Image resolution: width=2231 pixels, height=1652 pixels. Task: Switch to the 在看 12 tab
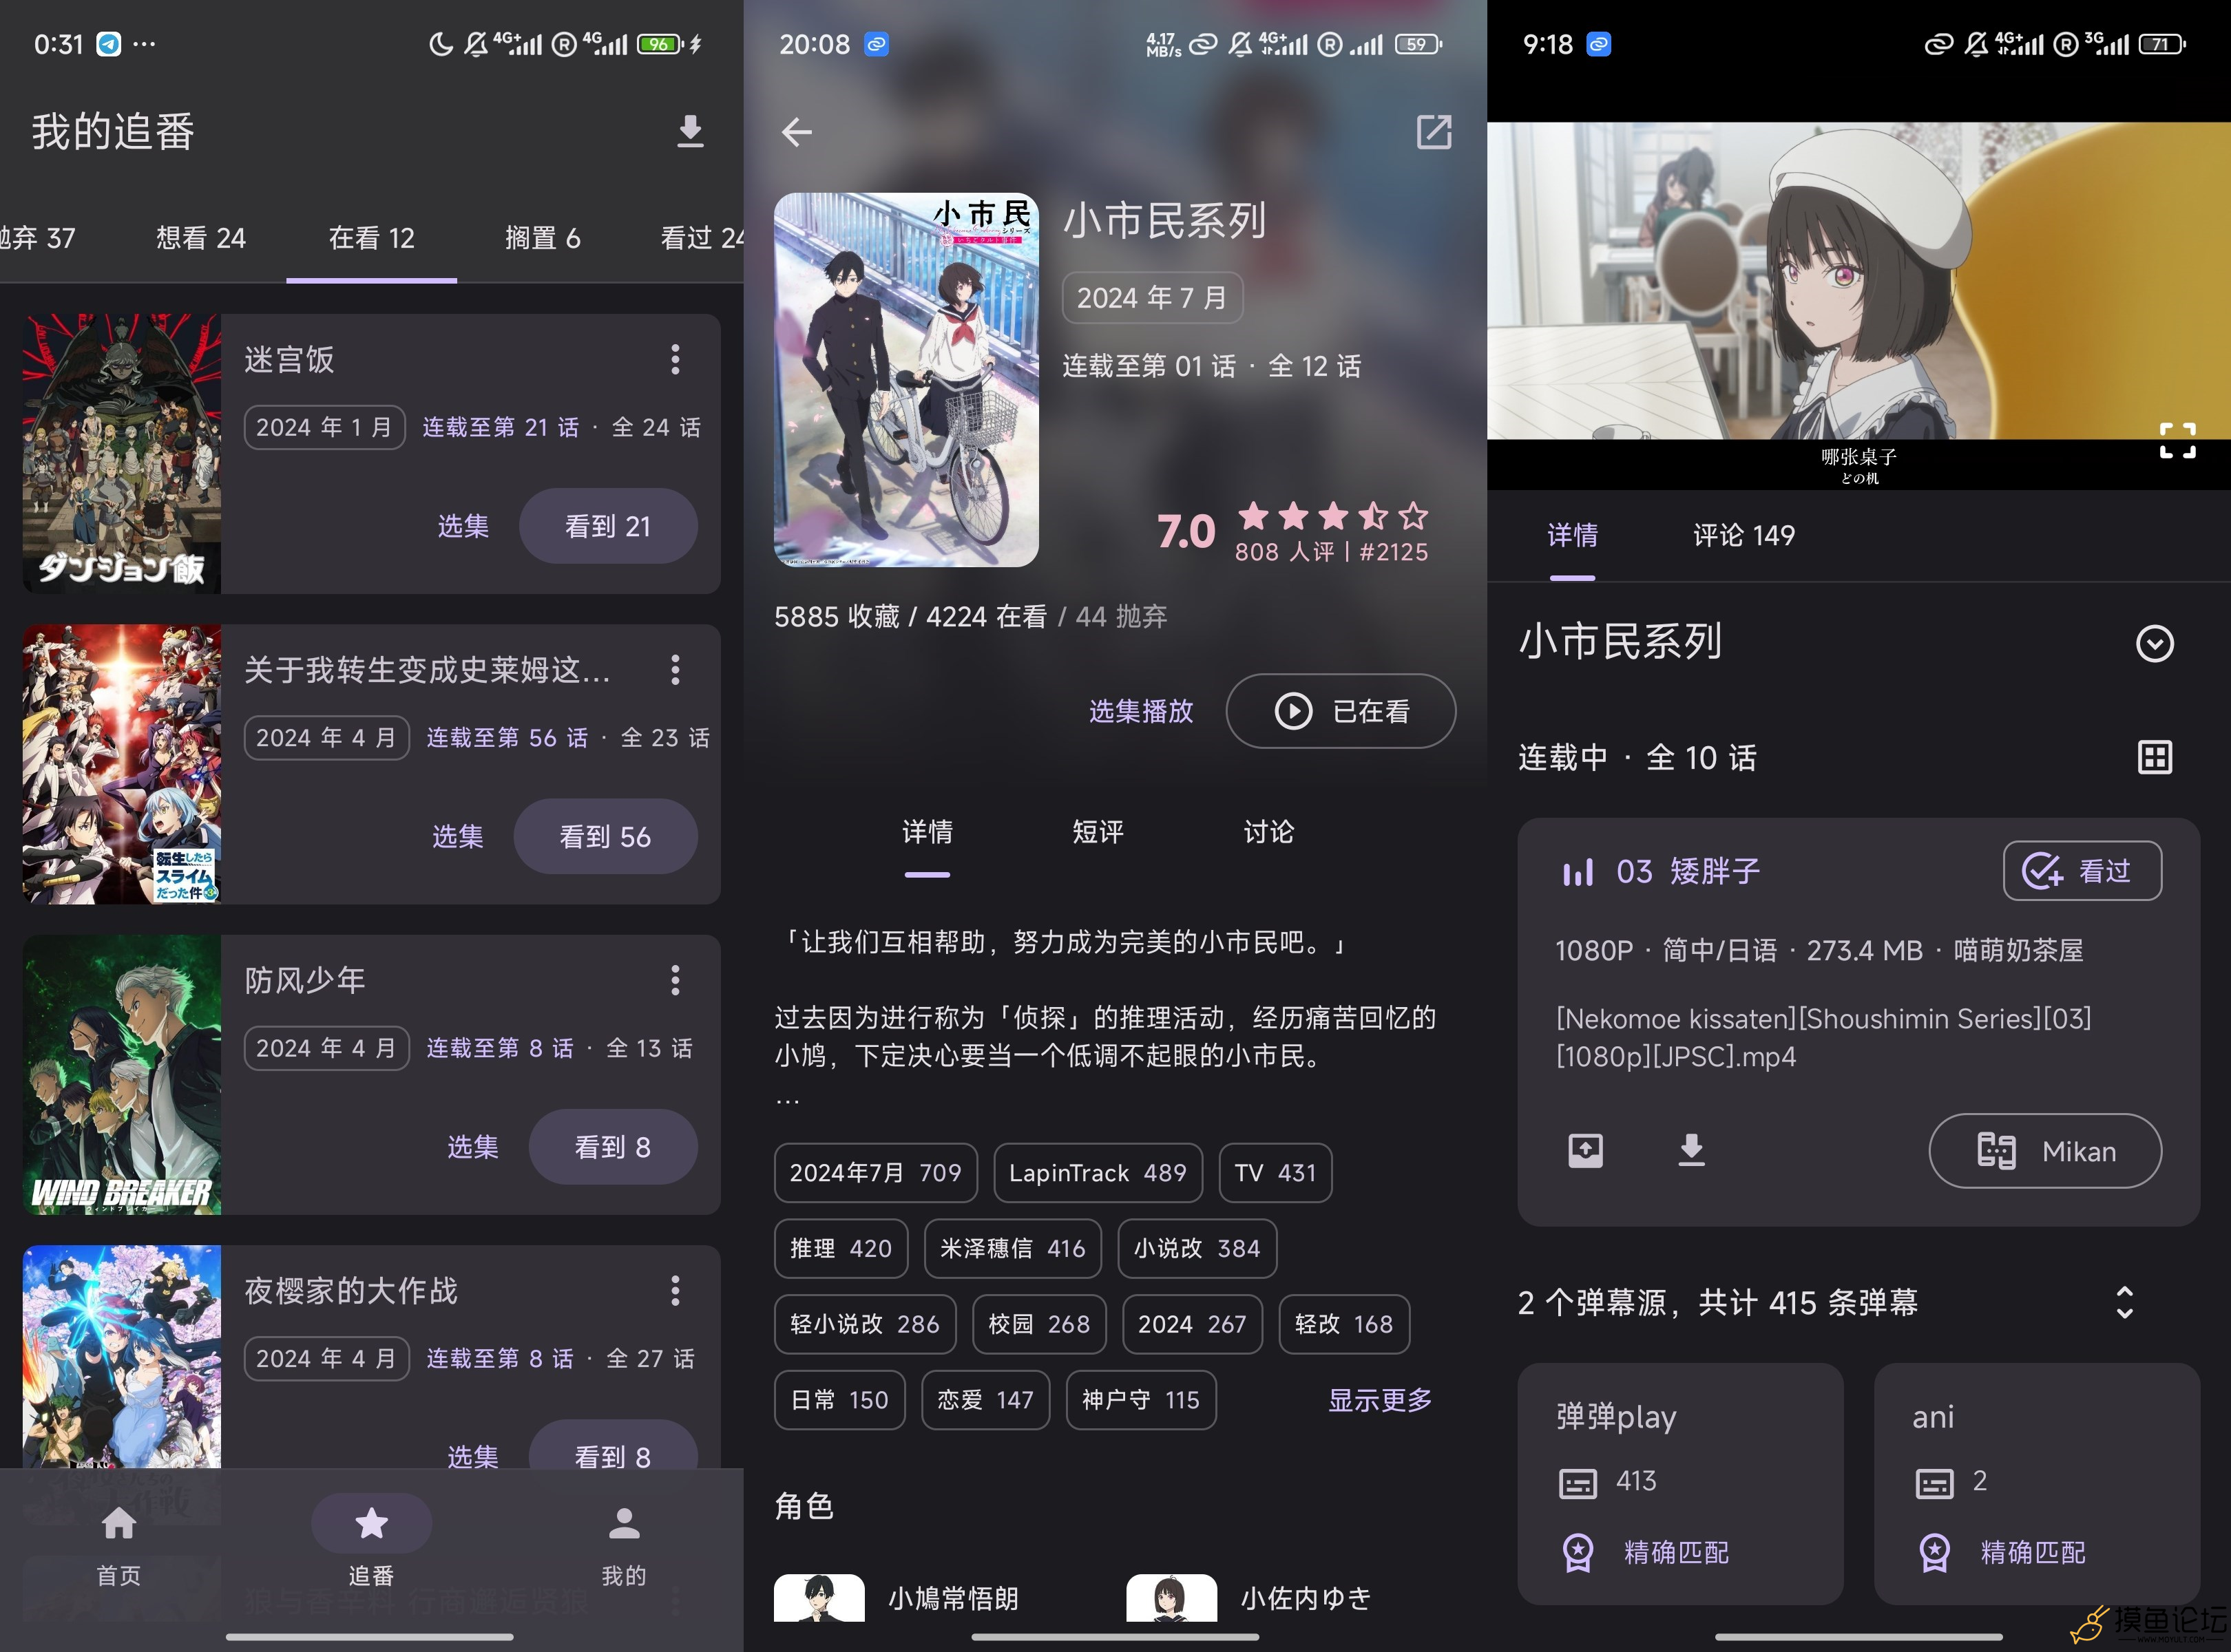[x=371, y=238]
